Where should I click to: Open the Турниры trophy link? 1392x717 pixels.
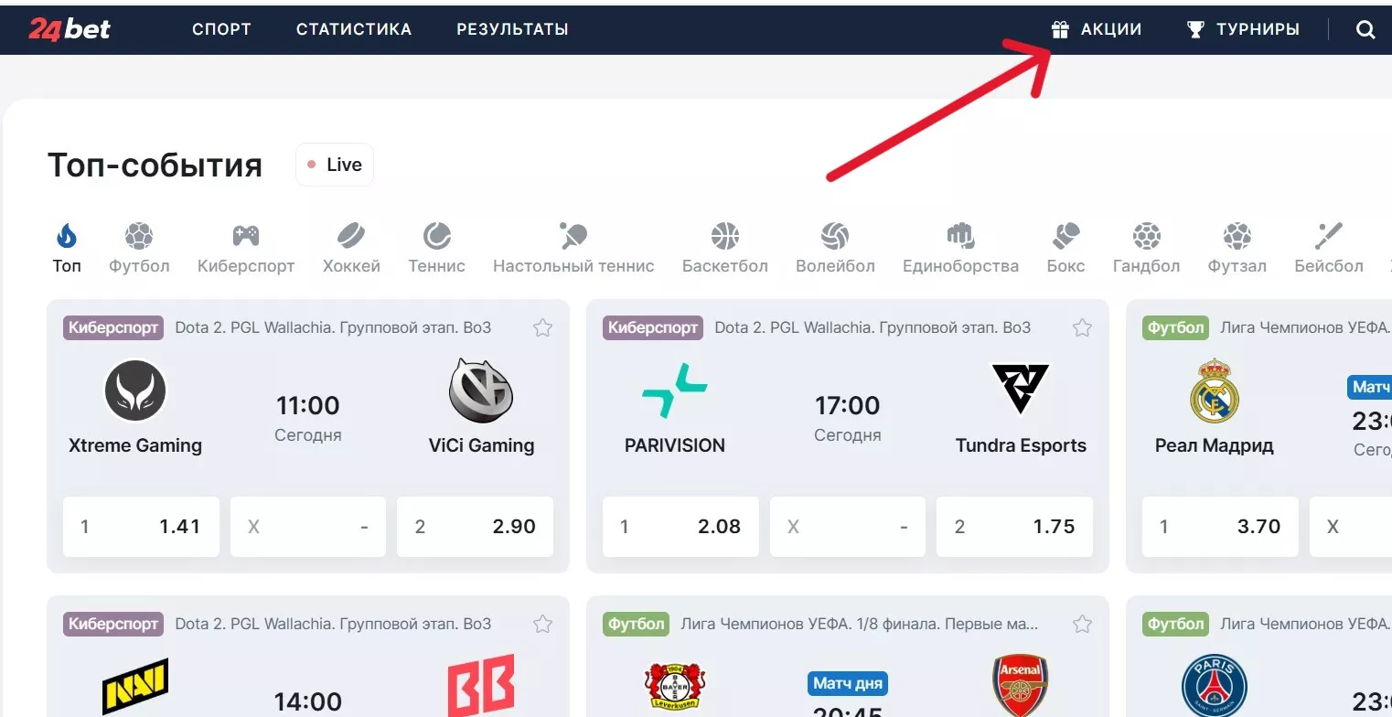tap(1243, 29)
